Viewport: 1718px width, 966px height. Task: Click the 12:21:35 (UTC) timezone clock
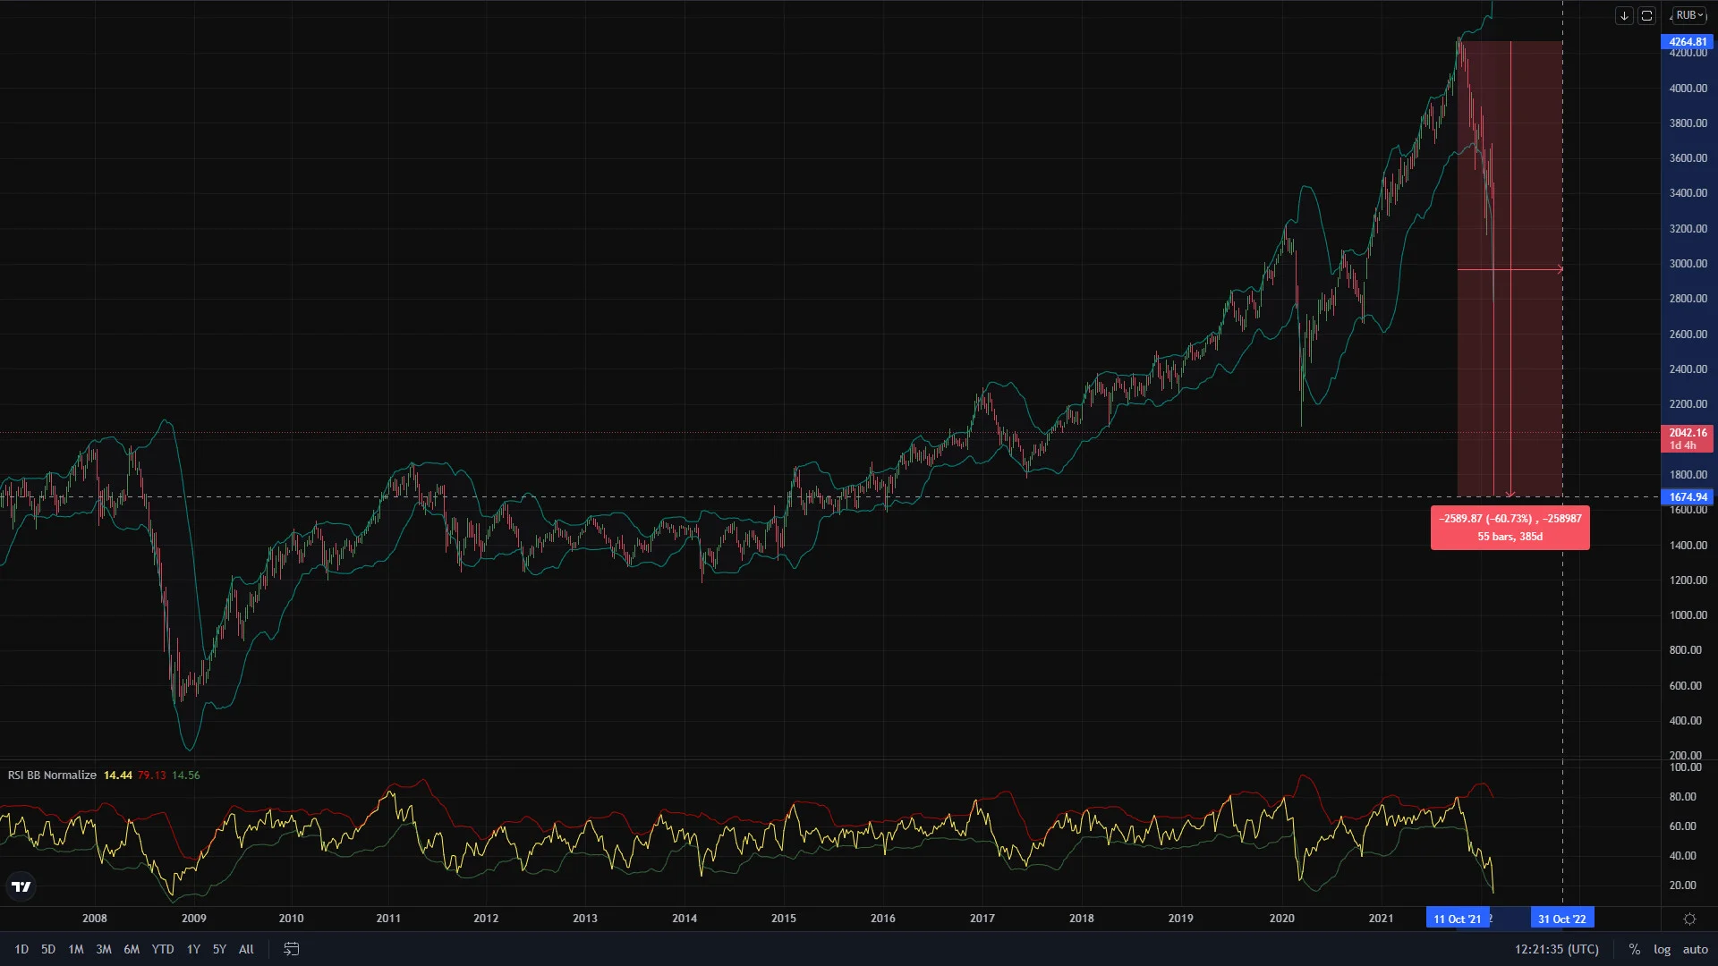point(1557,949)
